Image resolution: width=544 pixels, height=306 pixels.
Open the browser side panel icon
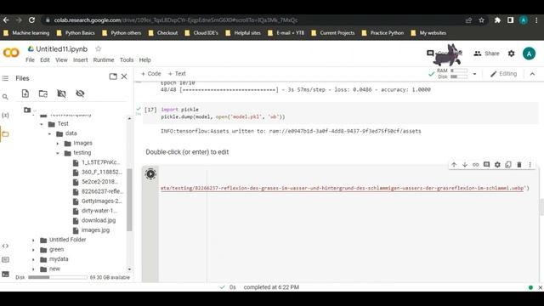510,20
